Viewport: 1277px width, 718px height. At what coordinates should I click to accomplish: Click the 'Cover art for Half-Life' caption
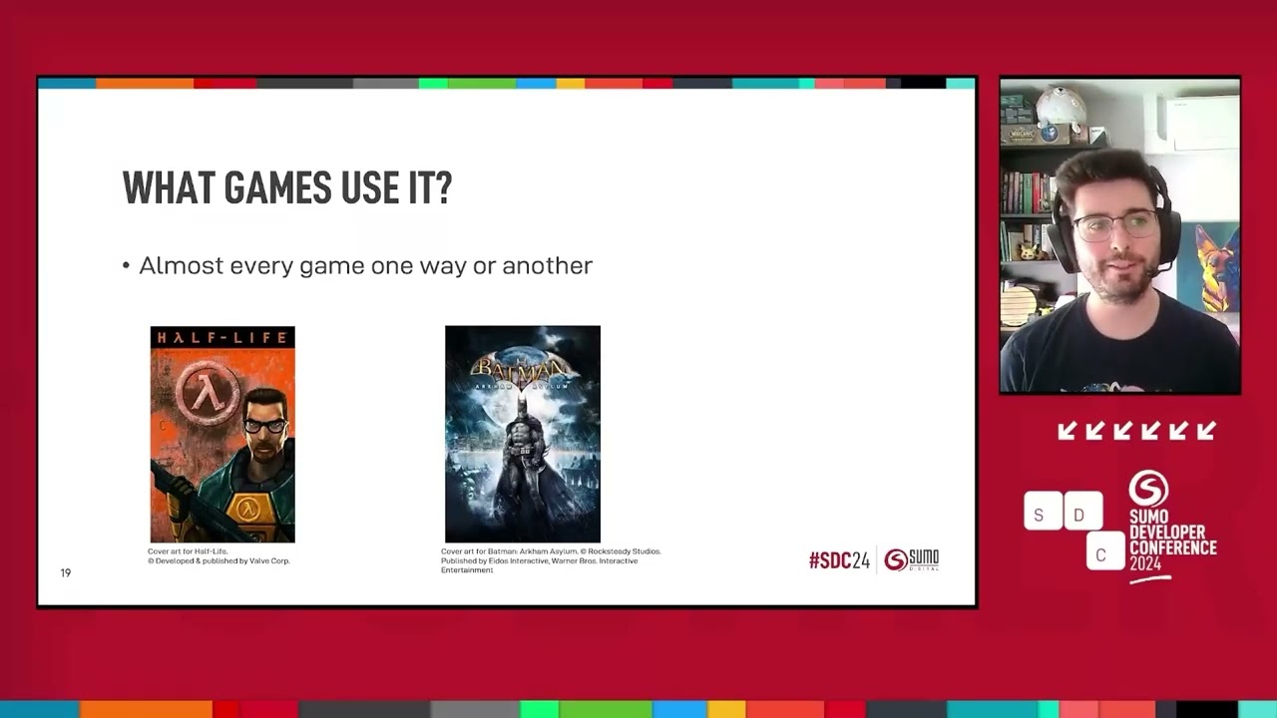point(218,555)
